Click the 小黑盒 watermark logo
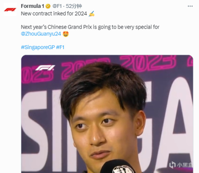The height and width of the screenshot is (173, 199). [181, 165]
